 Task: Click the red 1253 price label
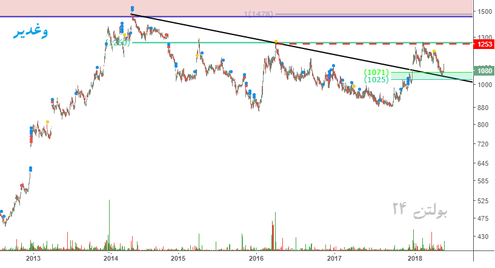pyautogui.click(x=484, y=44)
